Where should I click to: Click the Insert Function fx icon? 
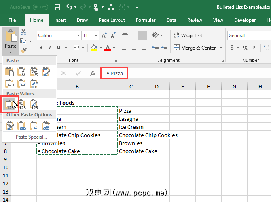coord(93,73)
